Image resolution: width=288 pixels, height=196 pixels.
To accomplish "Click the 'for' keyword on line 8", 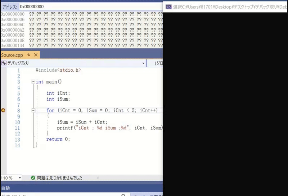I will click(50, 110).
